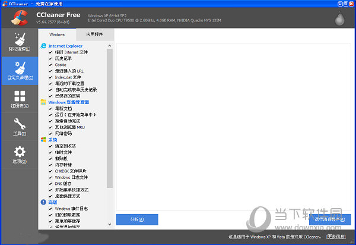356x245 pixels.
Task: Click the 高级 group header
Action: (52, 202)
